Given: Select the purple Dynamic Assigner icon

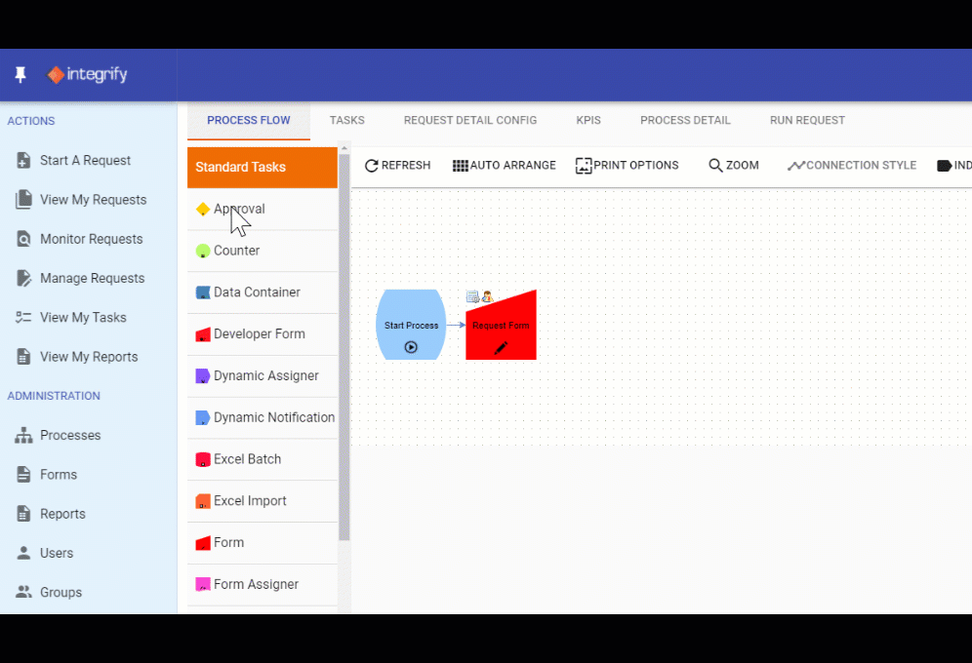Looking at the screenshot, I should pyautogui.click(x=203, y=375).
